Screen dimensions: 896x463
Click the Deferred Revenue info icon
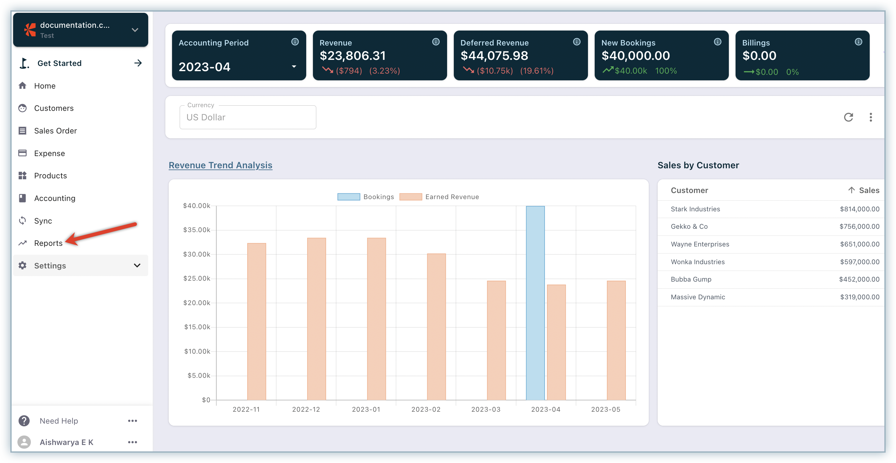pyautogui.click(x=576, y=42)
